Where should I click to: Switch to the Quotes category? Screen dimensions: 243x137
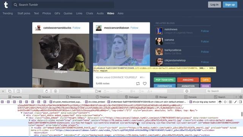pos(68,13)
